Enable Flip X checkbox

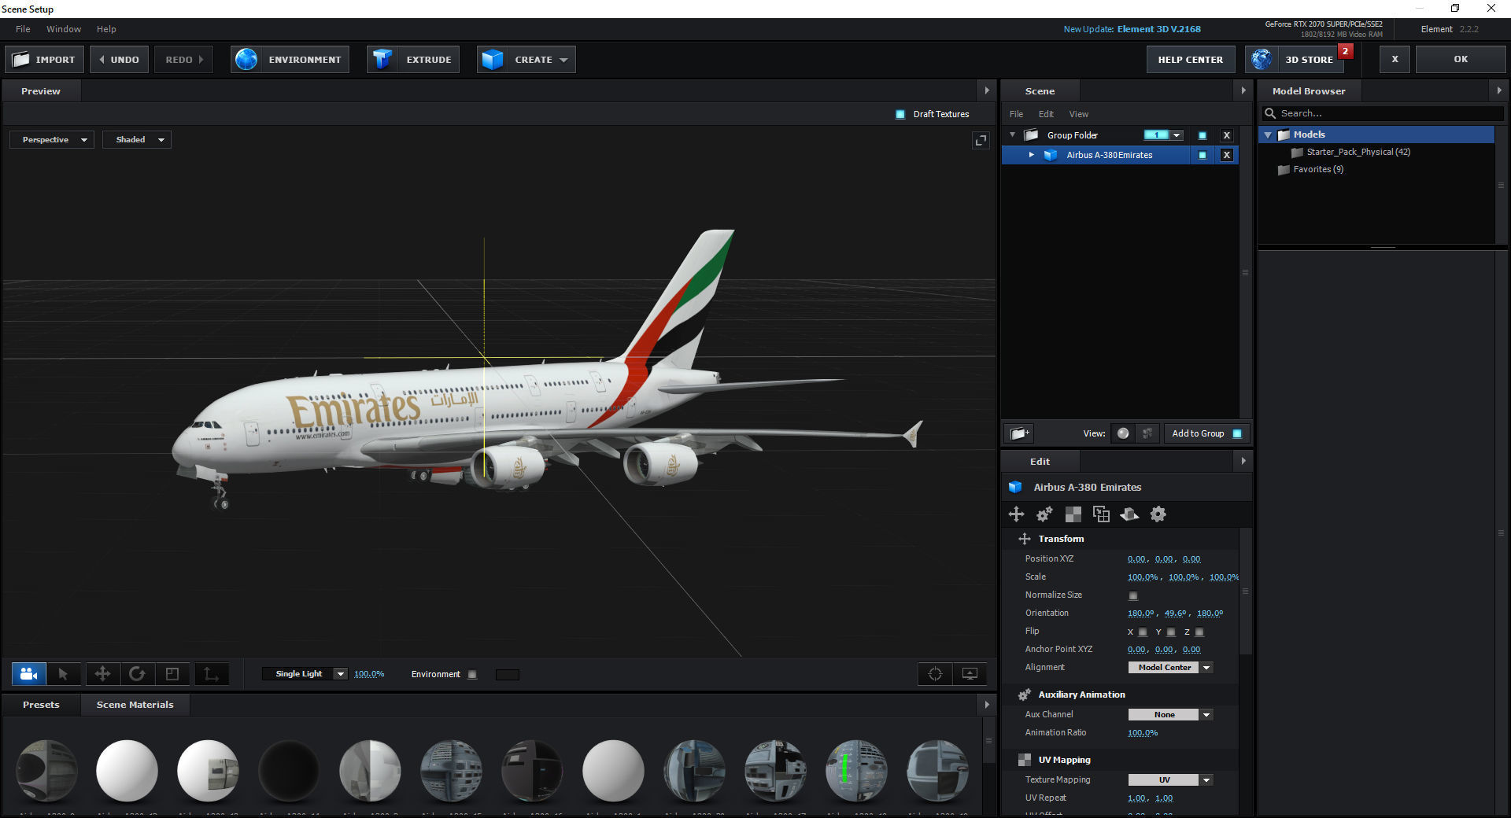tap(1143, 632)
